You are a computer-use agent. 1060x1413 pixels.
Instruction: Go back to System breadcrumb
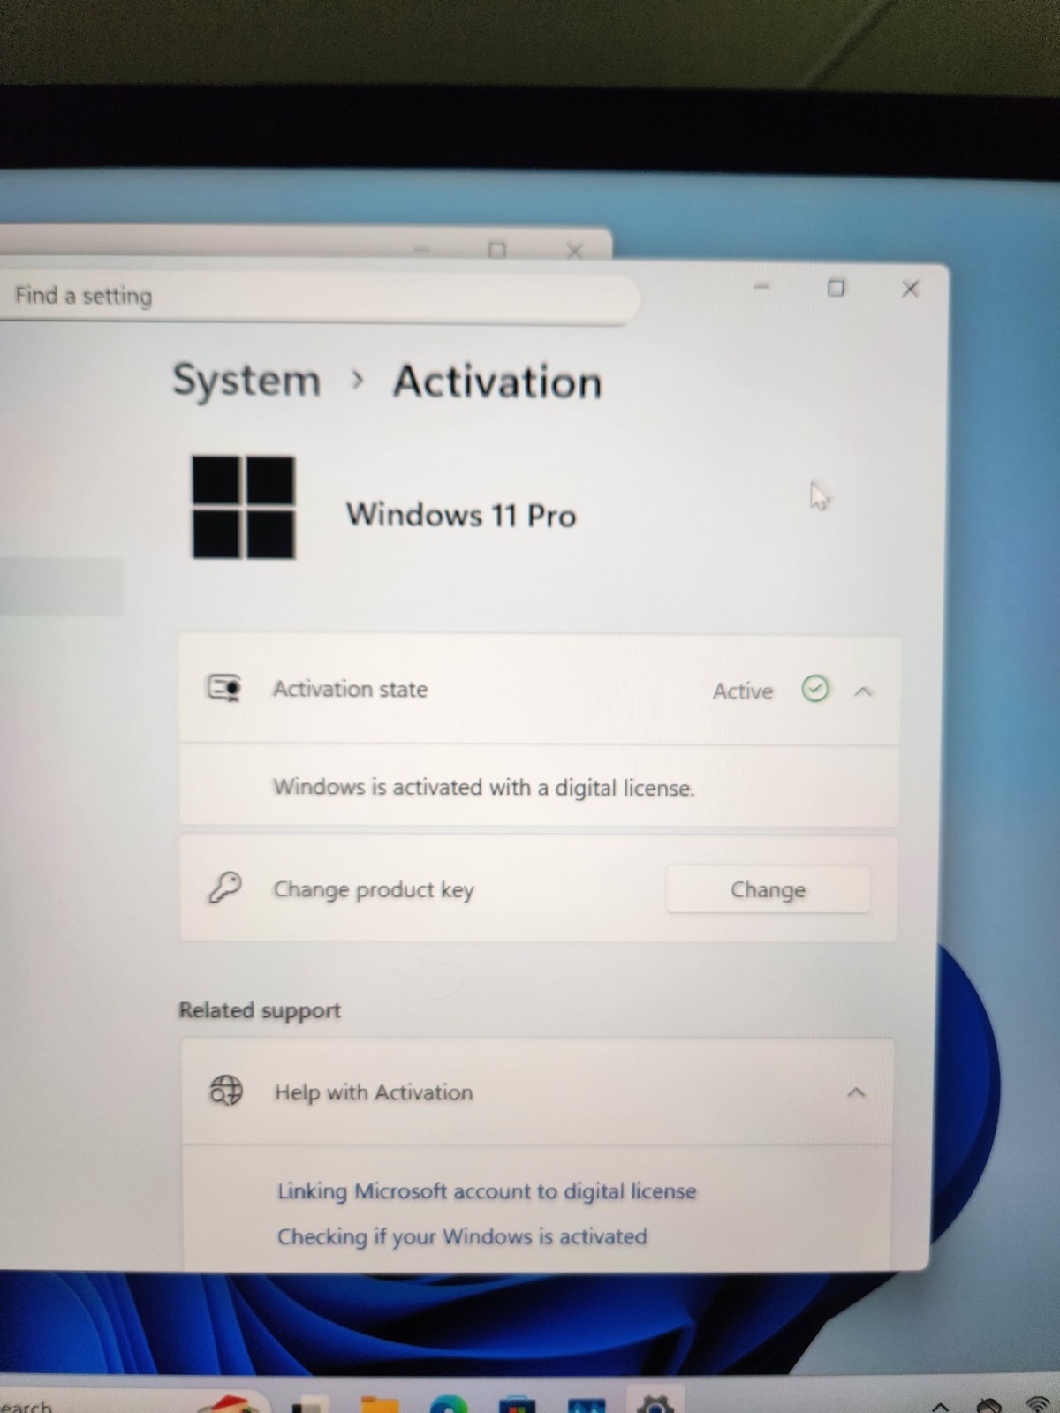(246, 381)
